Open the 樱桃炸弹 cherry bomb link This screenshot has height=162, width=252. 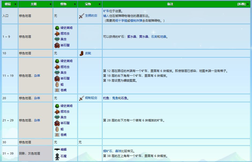tap(136, 21)
